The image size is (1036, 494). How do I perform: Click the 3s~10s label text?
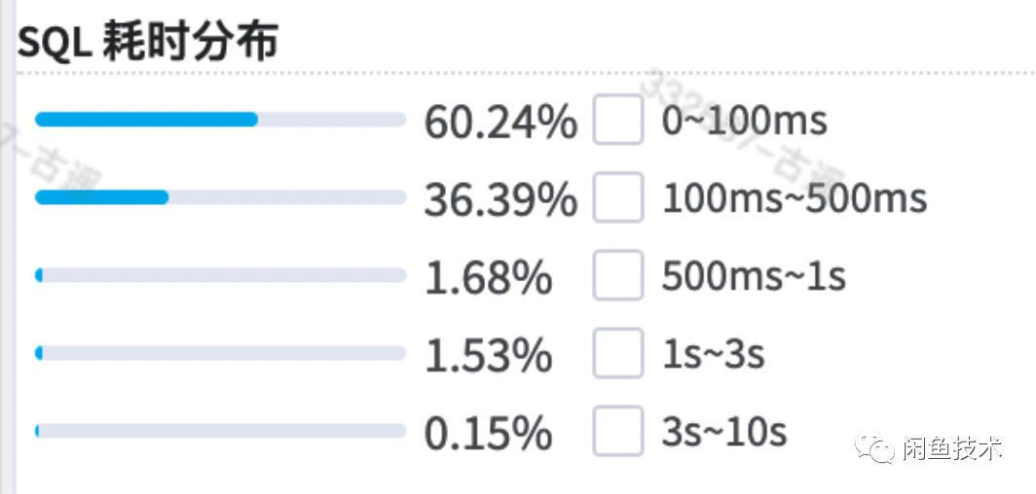coord(723,433)
